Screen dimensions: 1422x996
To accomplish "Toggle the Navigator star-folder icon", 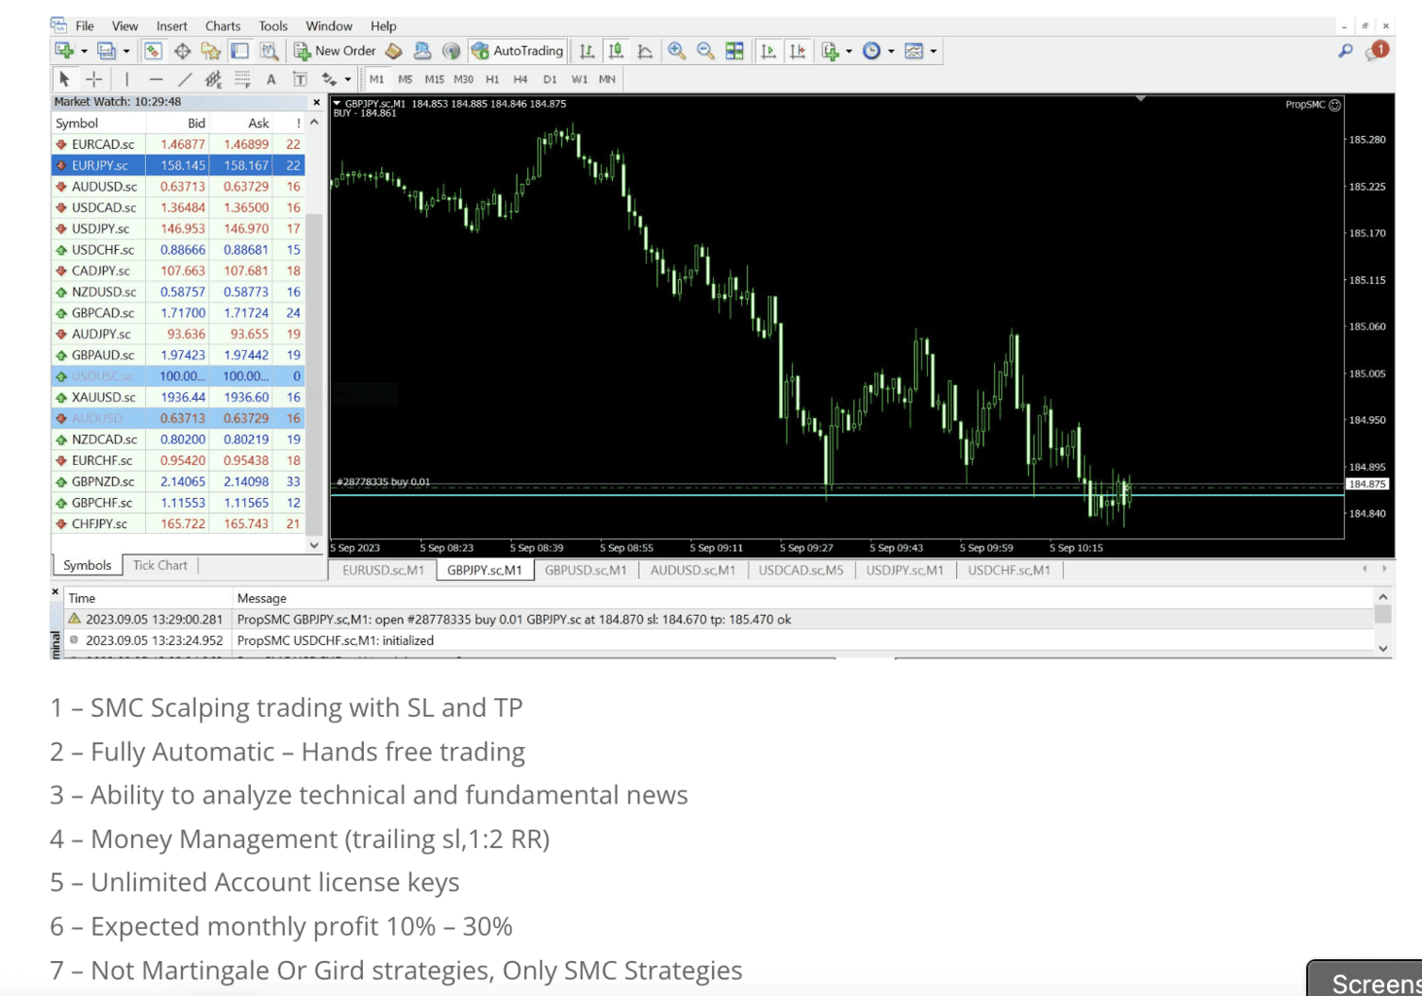I will [210, 51].
